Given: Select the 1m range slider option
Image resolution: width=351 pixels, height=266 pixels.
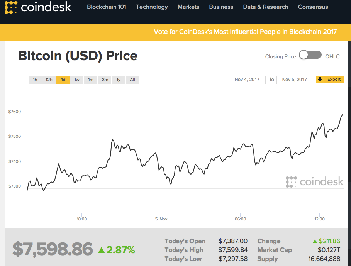Looking at the screenshot, I should point(90,80).
